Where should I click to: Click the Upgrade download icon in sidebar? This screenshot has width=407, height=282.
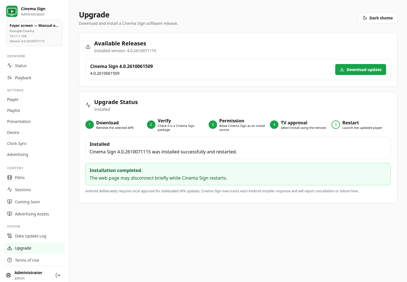(10, 248)
